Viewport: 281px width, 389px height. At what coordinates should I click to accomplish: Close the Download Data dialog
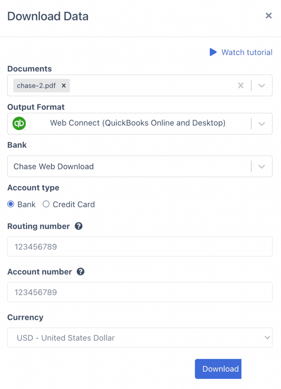(269, 16)
